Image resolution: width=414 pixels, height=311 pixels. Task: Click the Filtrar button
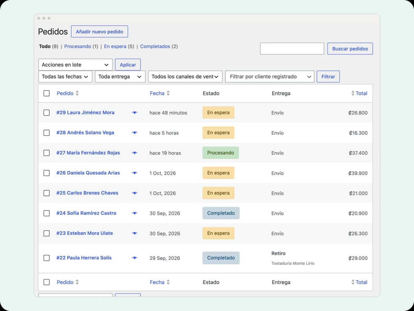(x=328, y=76)
